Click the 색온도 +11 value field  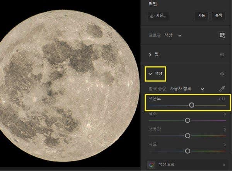point(222,99)
